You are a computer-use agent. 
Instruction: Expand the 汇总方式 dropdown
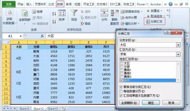tap(178, 54)
